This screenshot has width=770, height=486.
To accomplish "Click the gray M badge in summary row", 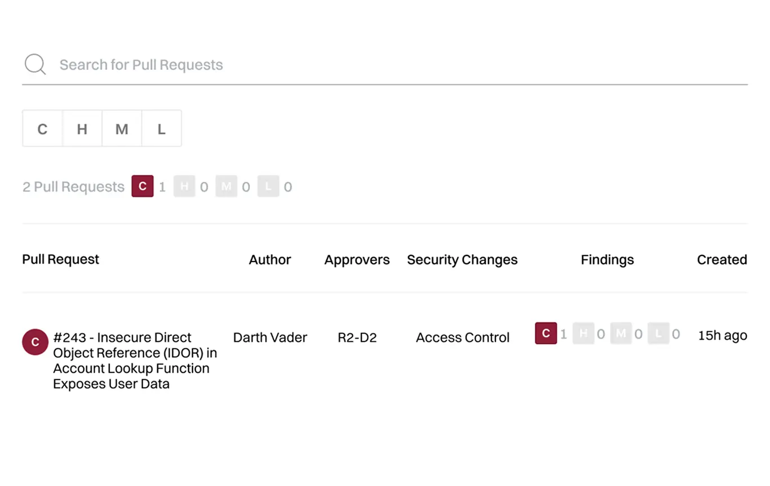I will 226,186.
